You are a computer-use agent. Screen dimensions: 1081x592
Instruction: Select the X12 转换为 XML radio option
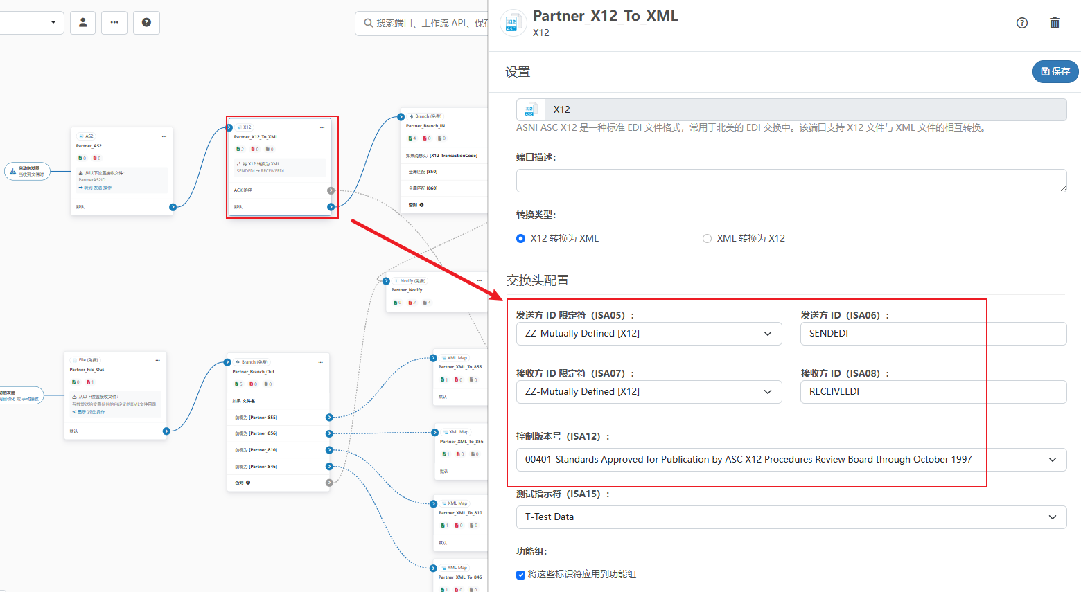521,238
